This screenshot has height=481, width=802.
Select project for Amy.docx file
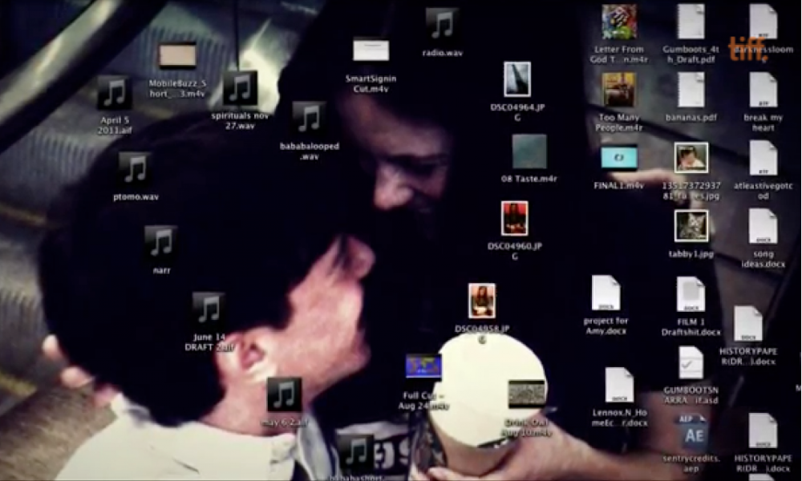coord(606,293)
